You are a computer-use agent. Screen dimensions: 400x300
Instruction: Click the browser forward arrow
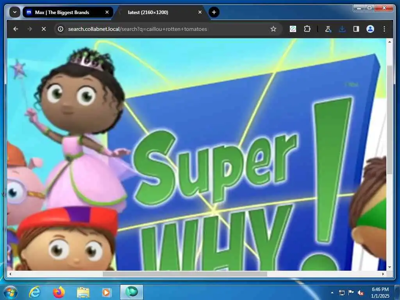[x=30, y=29]
